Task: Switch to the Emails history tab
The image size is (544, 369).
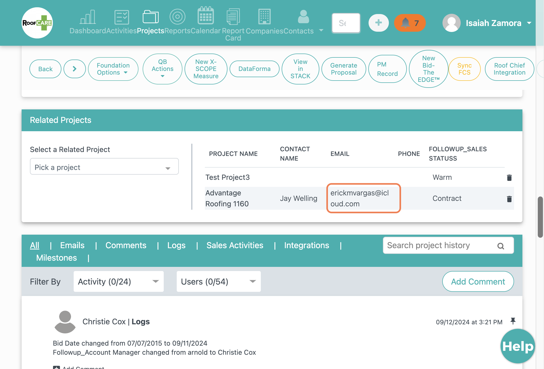Action: 72,245
